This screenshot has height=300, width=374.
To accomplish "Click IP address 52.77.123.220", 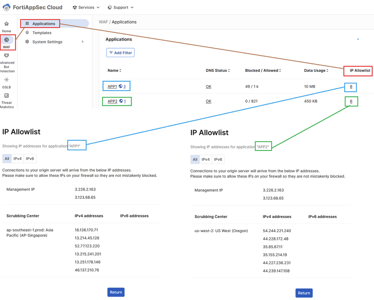I will tap(87, 246).
